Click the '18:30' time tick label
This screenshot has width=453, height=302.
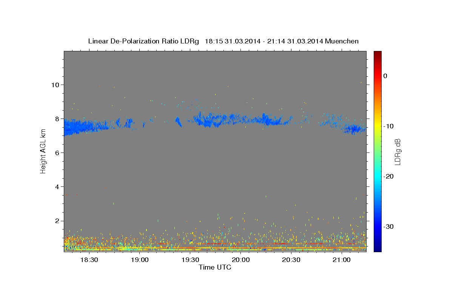(x=89, y=260)
